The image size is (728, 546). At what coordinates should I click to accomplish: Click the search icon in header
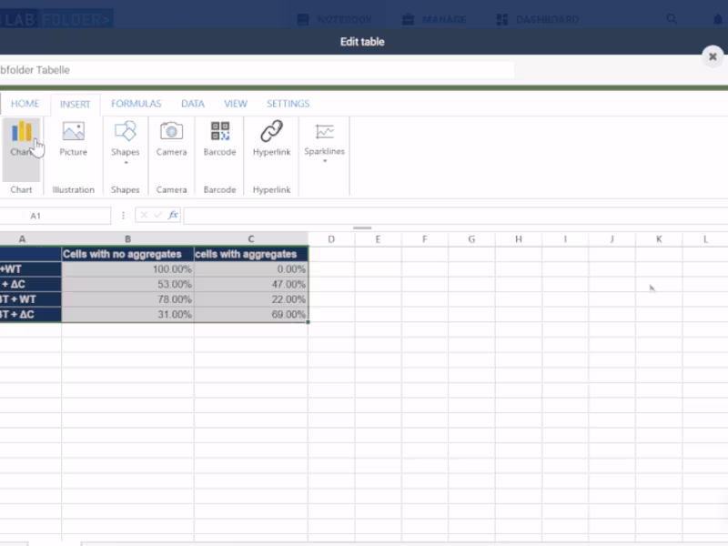point(672,19)
